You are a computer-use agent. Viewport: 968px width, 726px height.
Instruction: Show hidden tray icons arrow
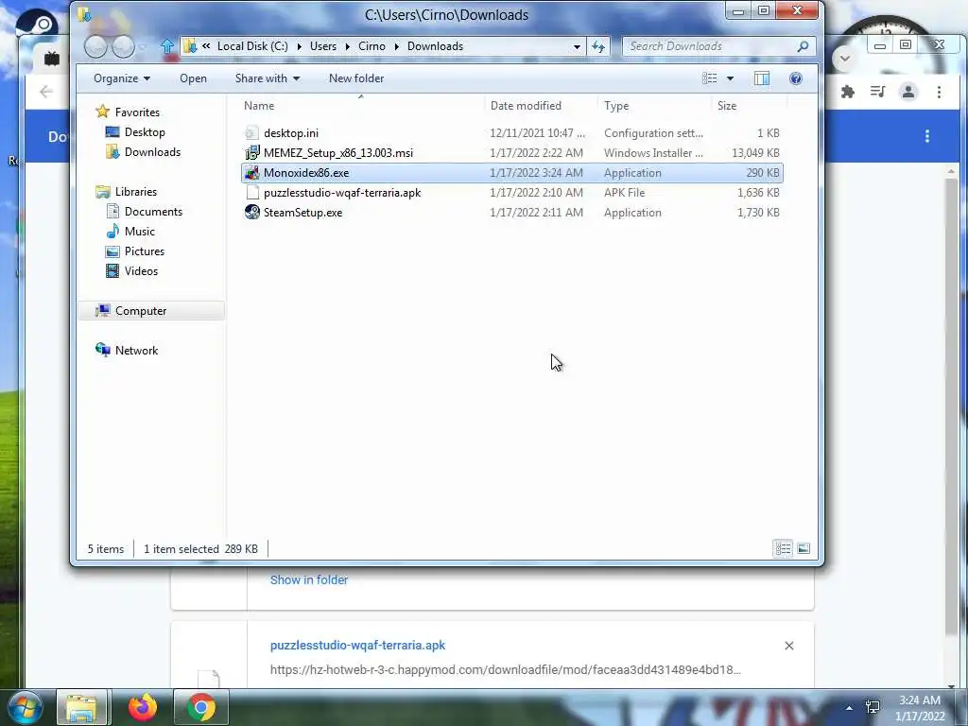[x=850, y=708]
